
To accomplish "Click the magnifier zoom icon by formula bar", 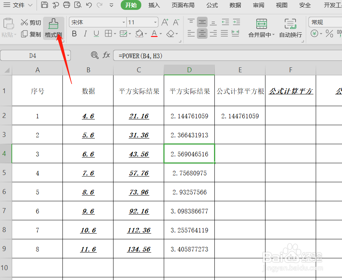I will coord(94,55).
